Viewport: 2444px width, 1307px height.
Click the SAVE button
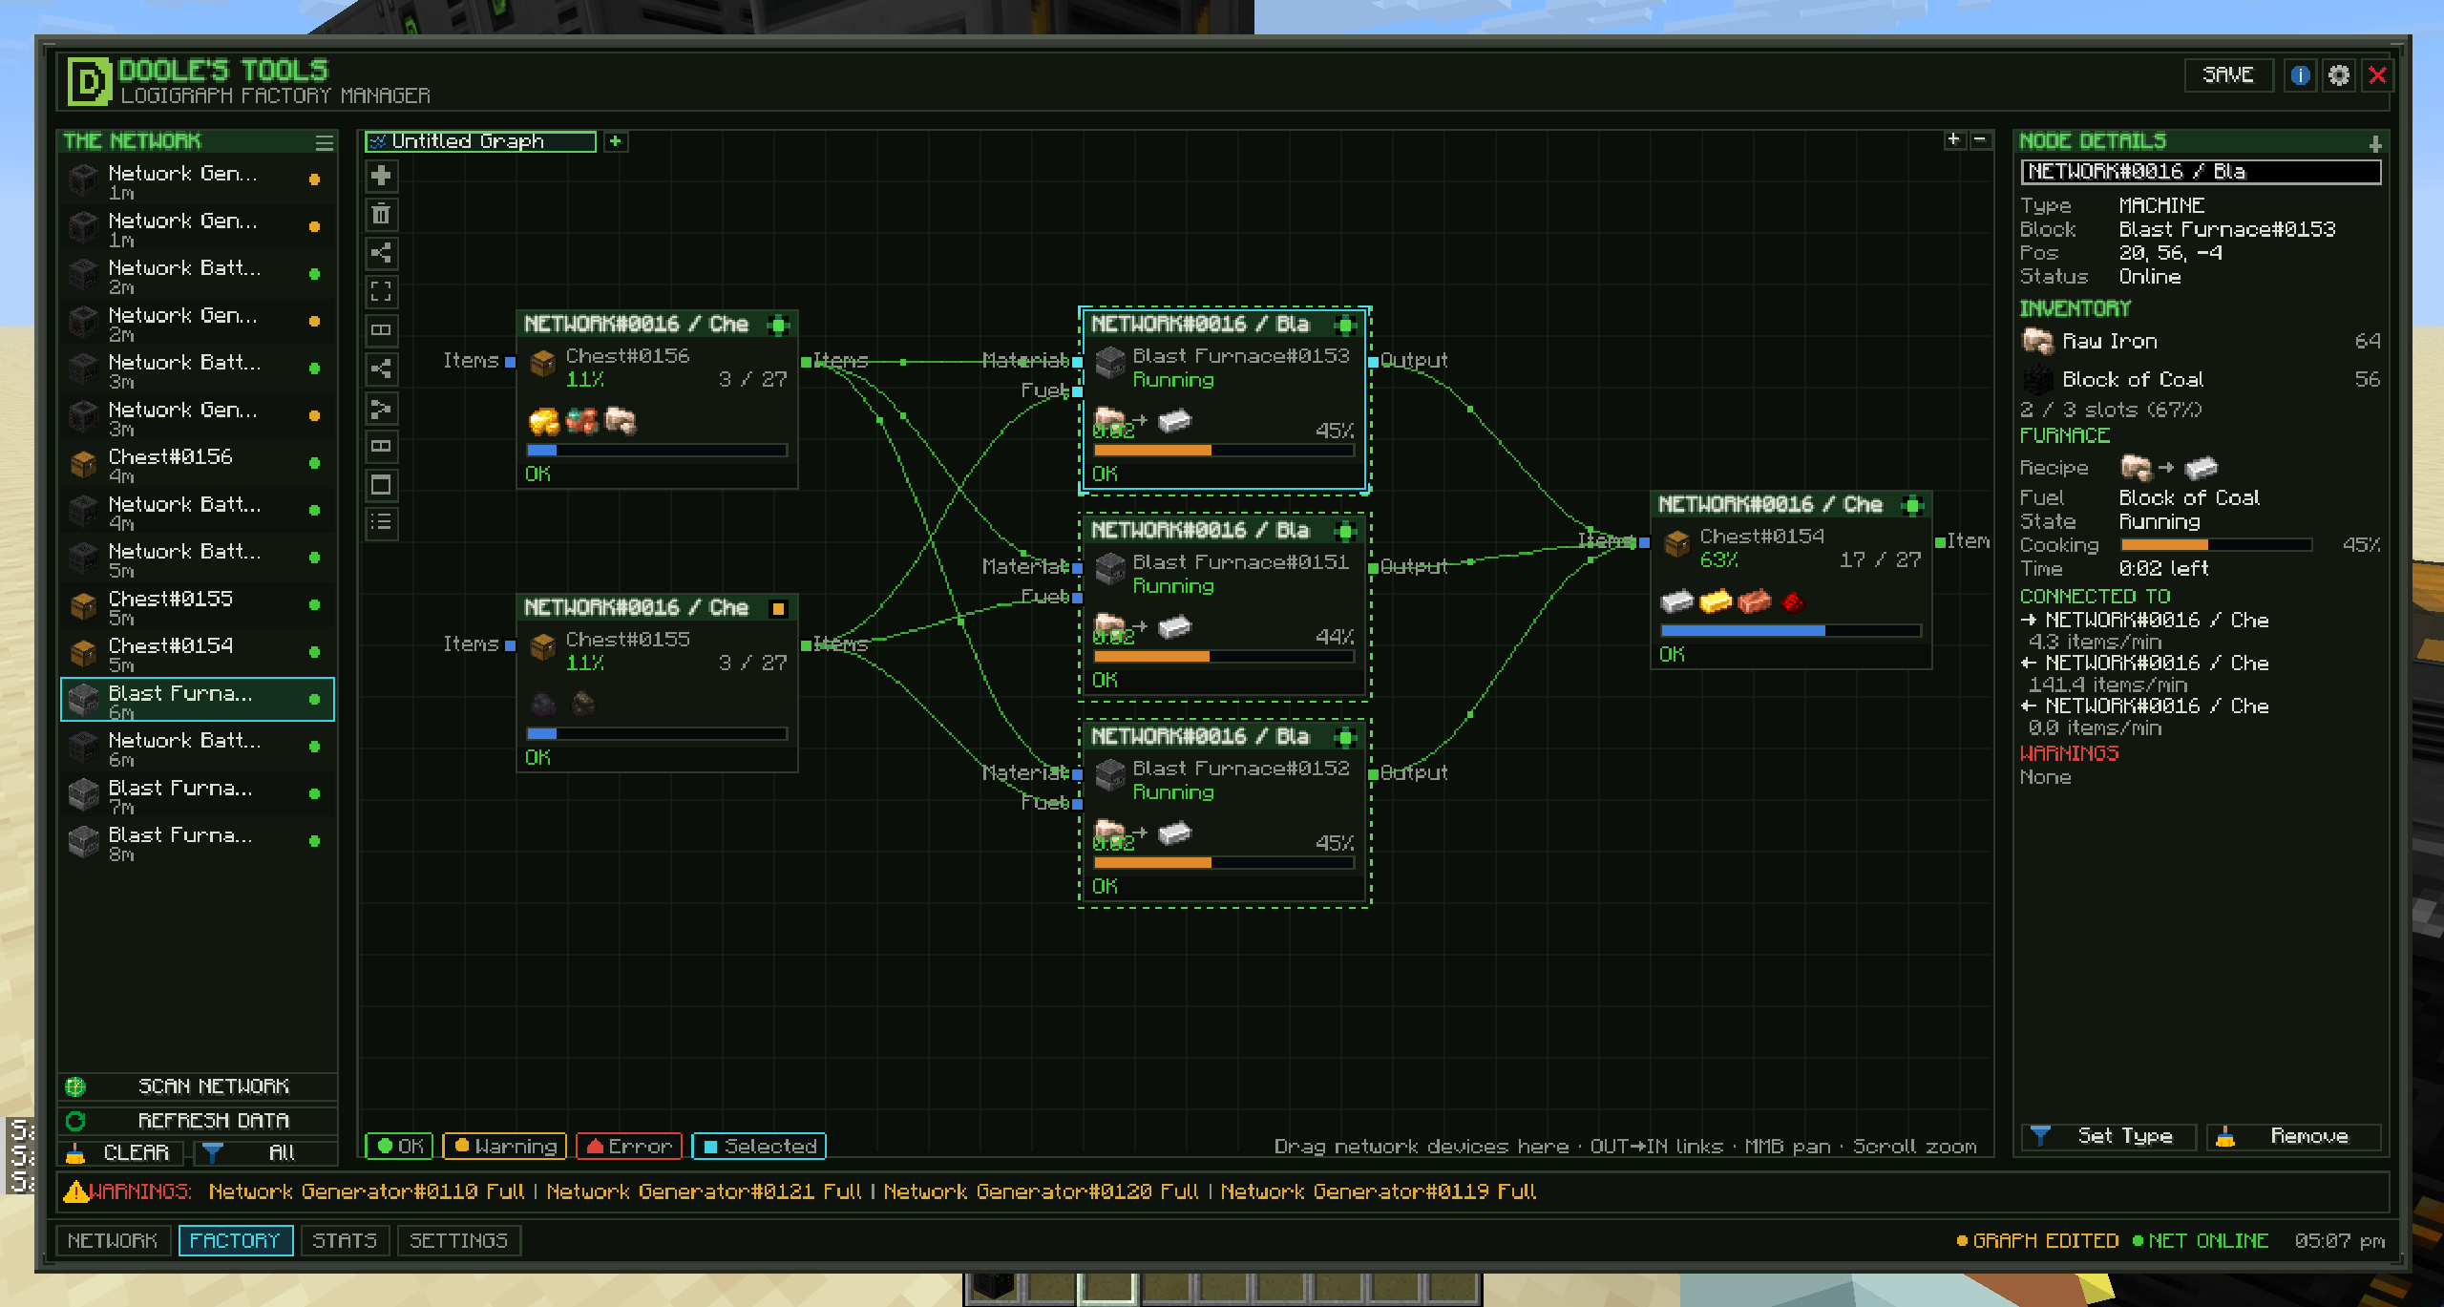(2228, 75)
